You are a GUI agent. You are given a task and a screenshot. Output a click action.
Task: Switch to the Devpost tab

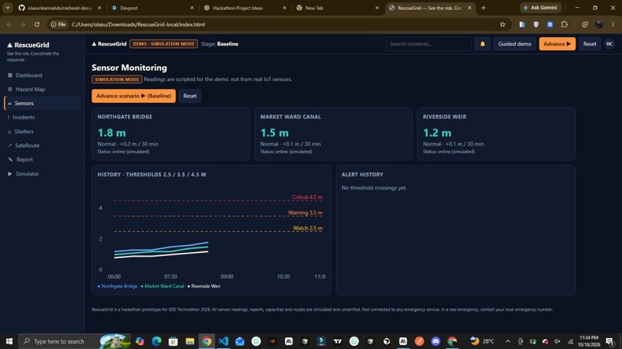click(153, 8)
